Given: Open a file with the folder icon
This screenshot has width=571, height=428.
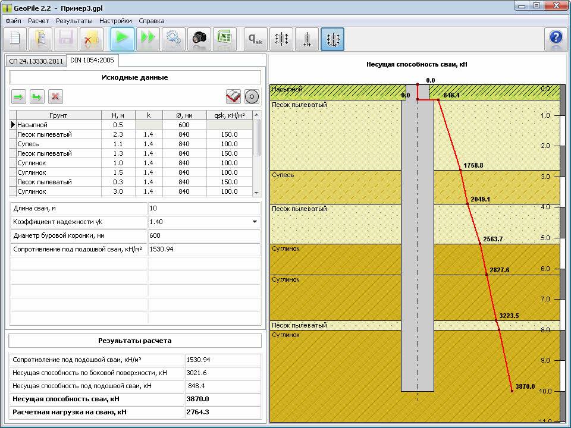Looking at the screenshot, I should coord(40,39).
